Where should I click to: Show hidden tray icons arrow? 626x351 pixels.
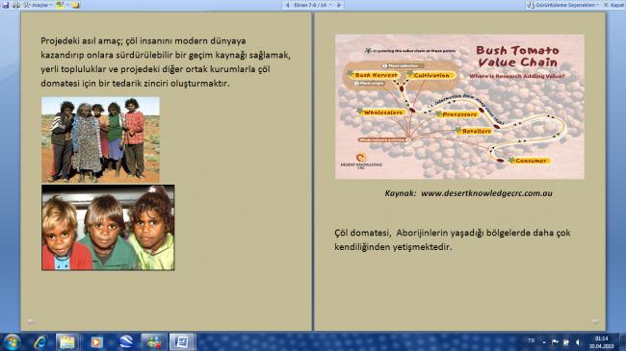coord(544,342)
